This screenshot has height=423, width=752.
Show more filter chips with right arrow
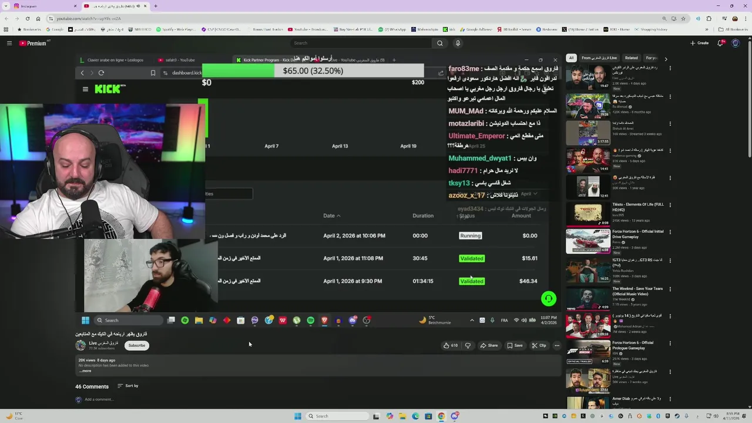pos(666,58)
